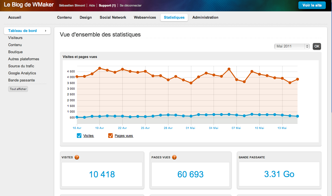Click the month selector stepper arrows
The image size is (332, 196).
tap(307, 46)
